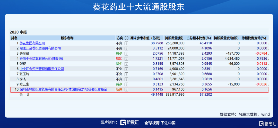Sort by 持股数量(股) column header

[x=174, y=38]
